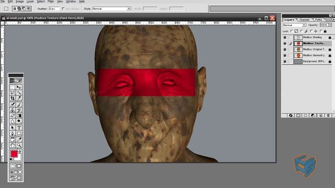
Task: Select the Eyedropper tool
Action: 19,139
